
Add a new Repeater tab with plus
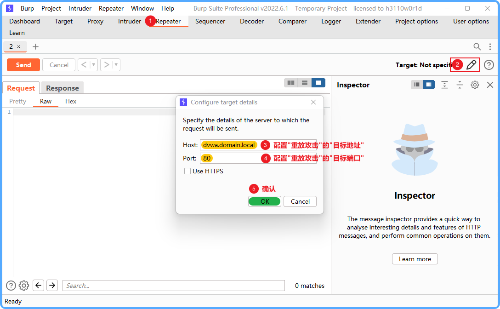coord(36,46)
